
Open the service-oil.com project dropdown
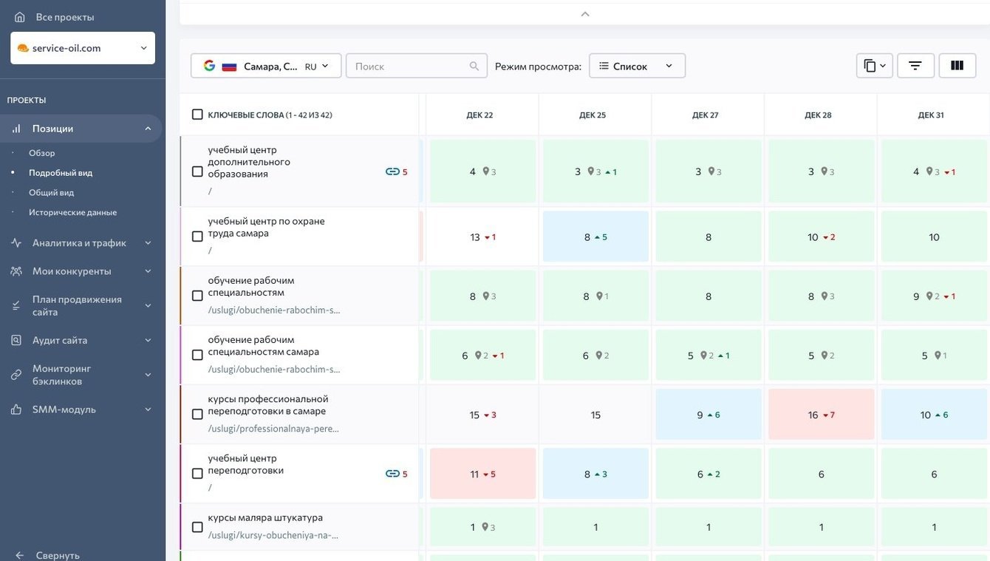(83, 48)
